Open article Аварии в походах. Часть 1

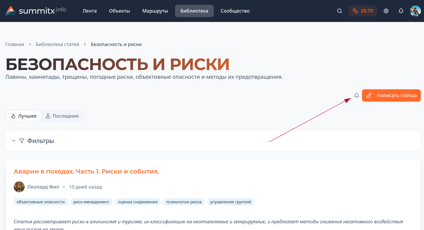pos(86,171)
